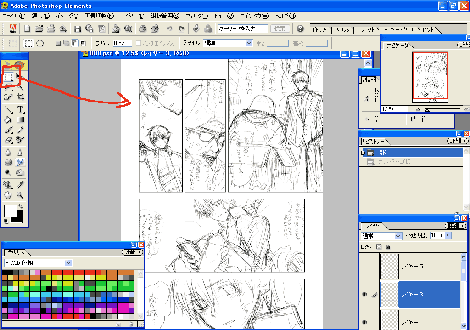Show レイヤー 5 via its visibility box
Screen dimensions: 470x330
pos(364,266)
